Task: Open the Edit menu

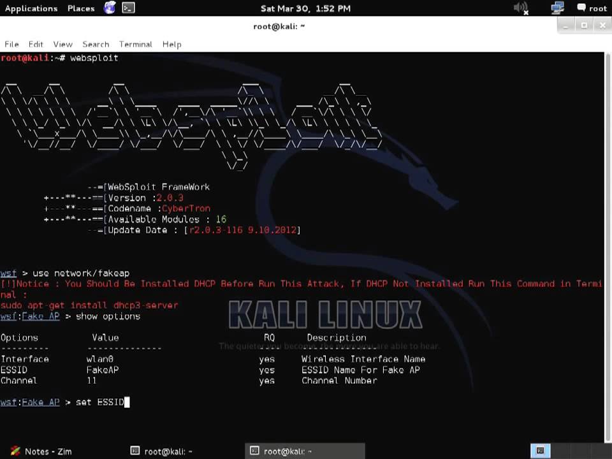Action: click(36, 44)
